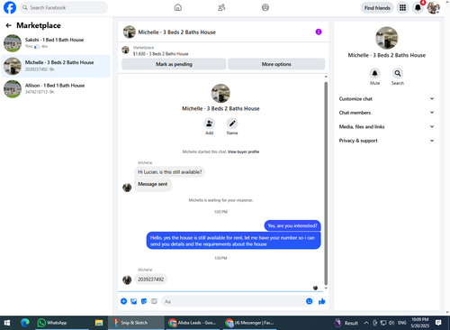The width and height of the screenshot is (450, 330).
Task: Open the Windows Start menu
Action: click(7, 323)
